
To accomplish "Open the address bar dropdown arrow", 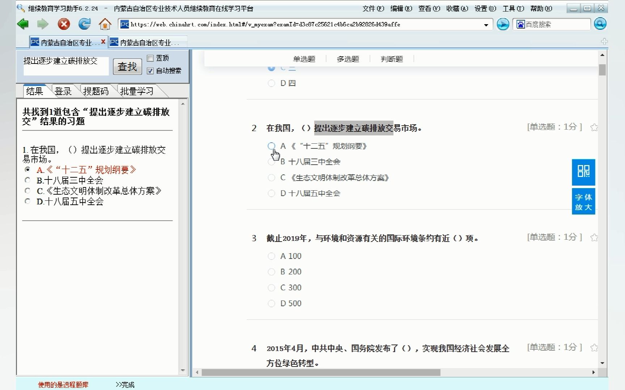I will point(486,25).
